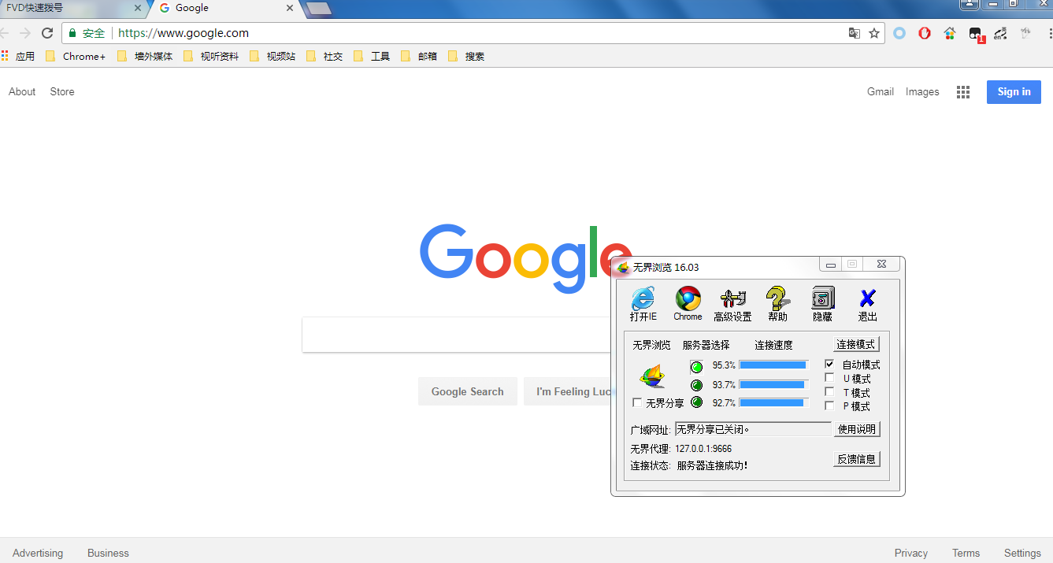
Task: Open the 帮助 help icon
Action: click(x=777, y=304)
